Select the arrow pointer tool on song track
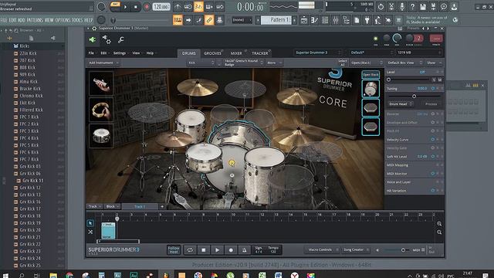494x278 pixels. point(90,223)
